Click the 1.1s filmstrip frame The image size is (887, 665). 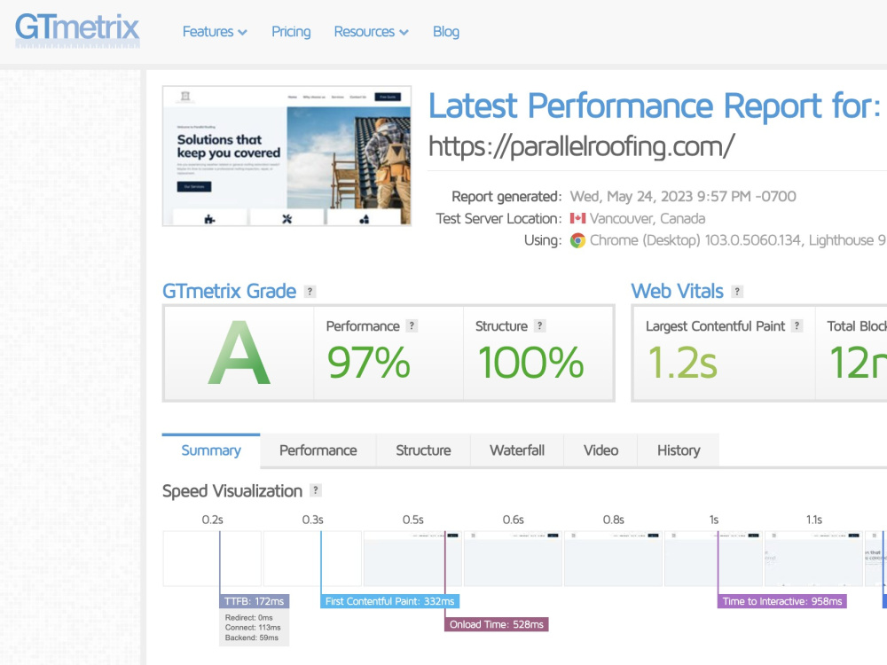point(813,559)
